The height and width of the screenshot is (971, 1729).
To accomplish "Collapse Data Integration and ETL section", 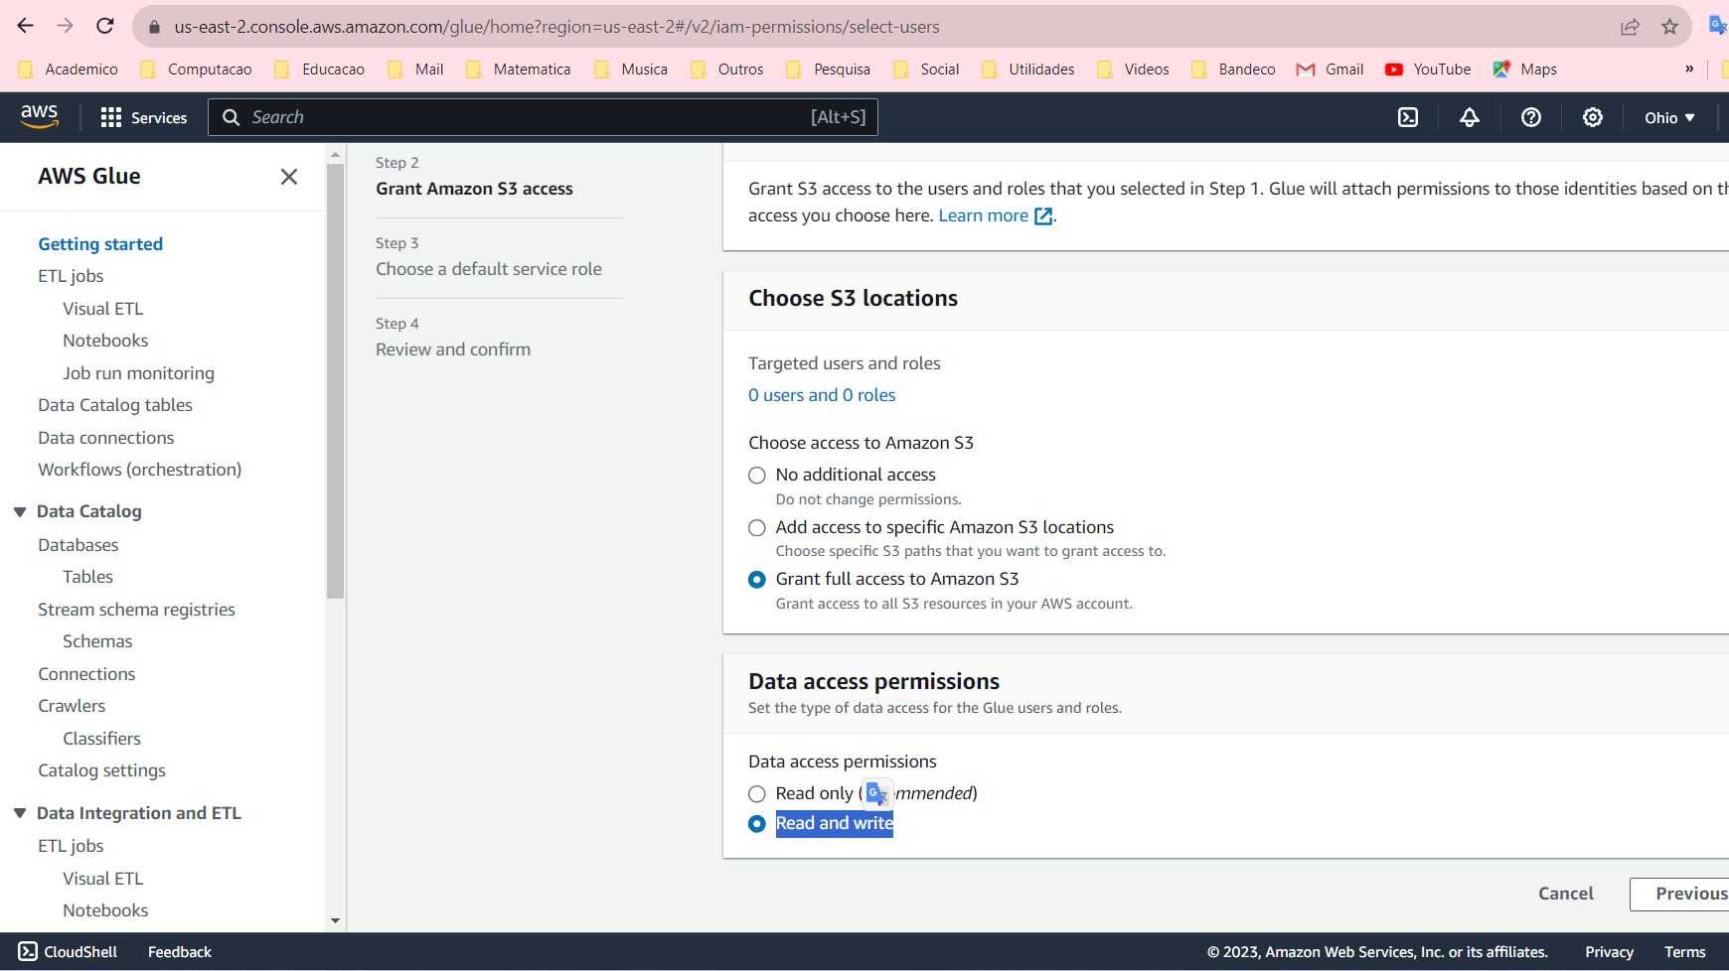I will tap(20, 814).
